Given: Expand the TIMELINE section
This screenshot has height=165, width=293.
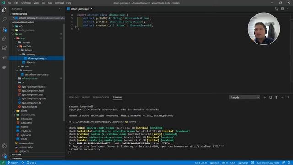Looking at the screenshot, I should (x=38, y=159).
